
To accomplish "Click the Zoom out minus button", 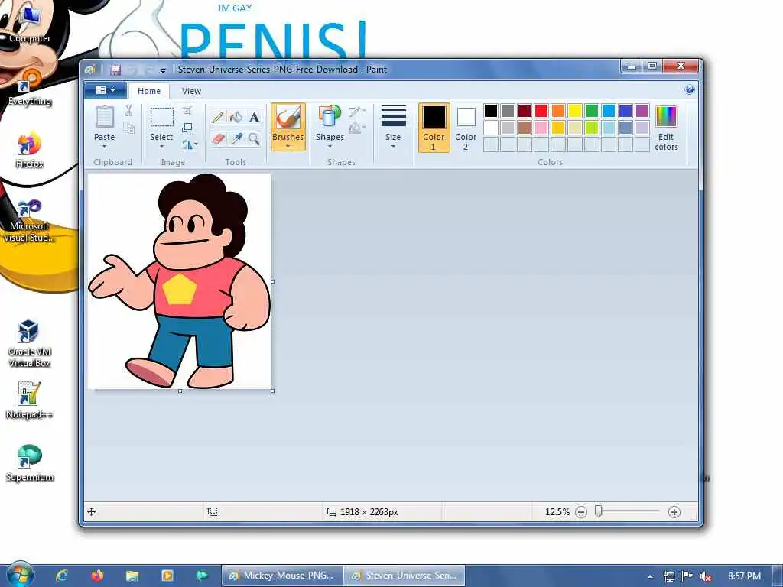I will (x=581, y=512).
